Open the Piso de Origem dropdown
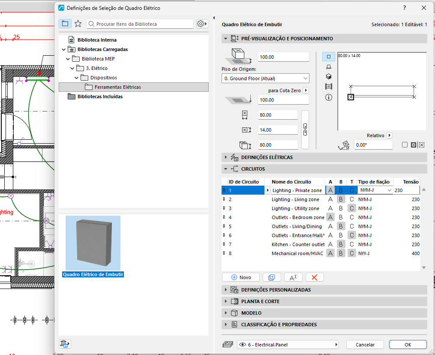 coord(265,78)
